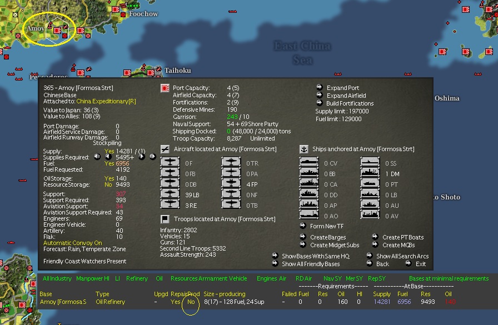Click the Fighter-Bomber (FB) aircraft icon
This screenshot has width=498, height=325.
[170, 173]
